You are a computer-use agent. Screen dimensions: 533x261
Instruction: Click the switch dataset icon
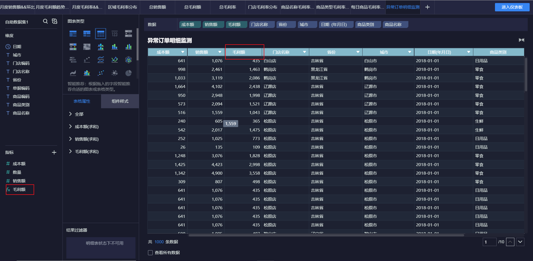point(54,21)
